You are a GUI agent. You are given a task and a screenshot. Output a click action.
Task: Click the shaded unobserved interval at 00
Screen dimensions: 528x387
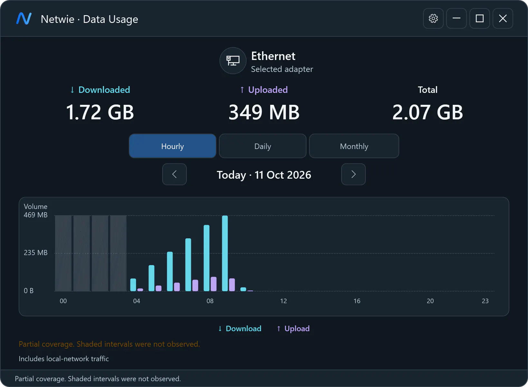63,253
